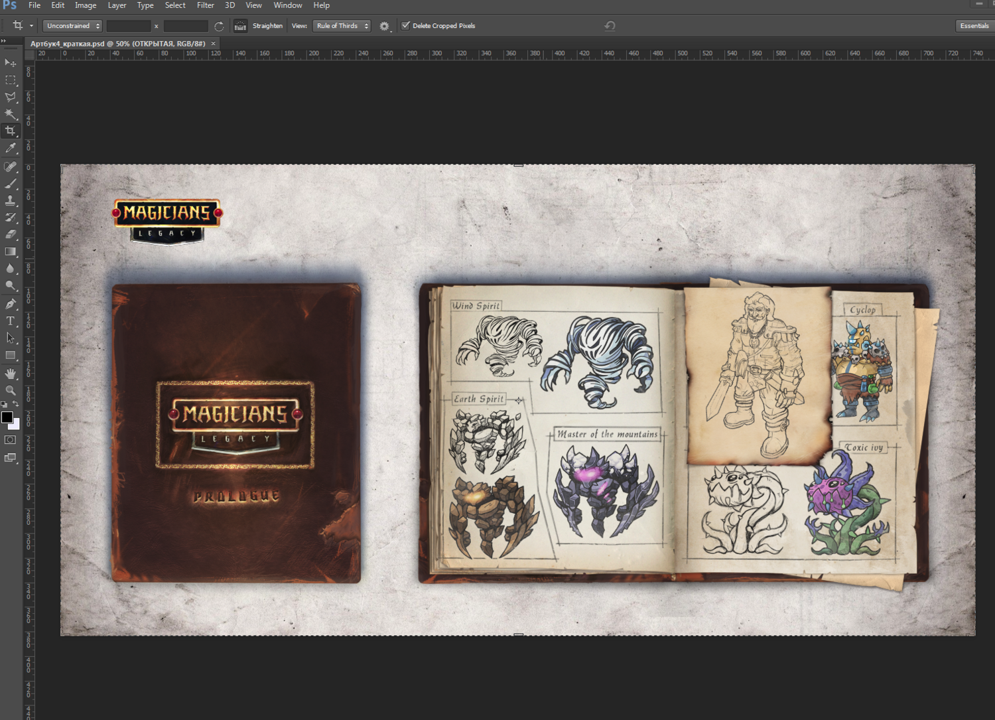Open the Filter menu
The height and width of the screenshot is (720, 995).
[x=206, y=5]
